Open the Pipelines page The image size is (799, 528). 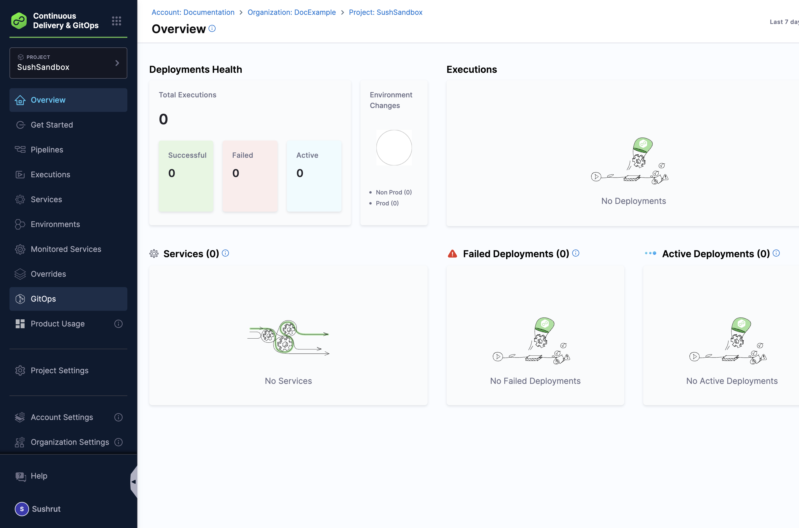68,150
